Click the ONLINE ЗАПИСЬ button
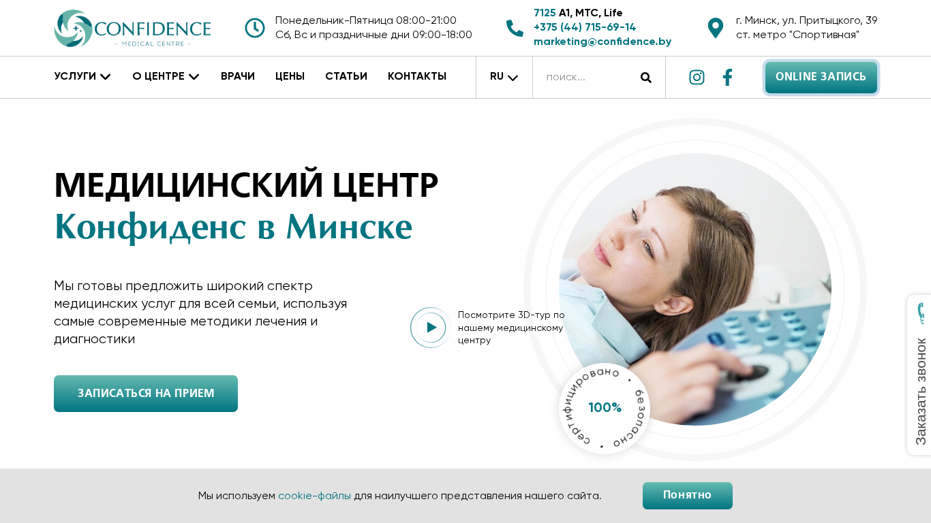 pos(821,77)
